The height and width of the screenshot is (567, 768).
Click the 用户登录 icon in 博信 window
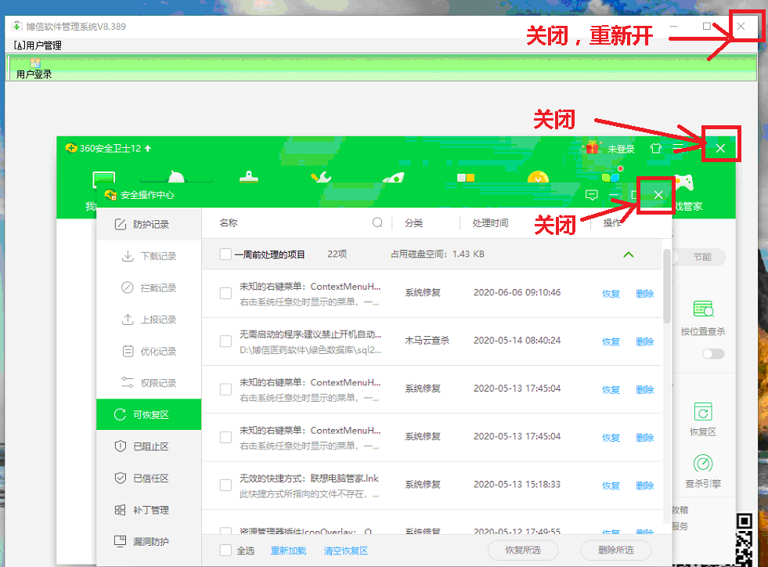point(34,68)
